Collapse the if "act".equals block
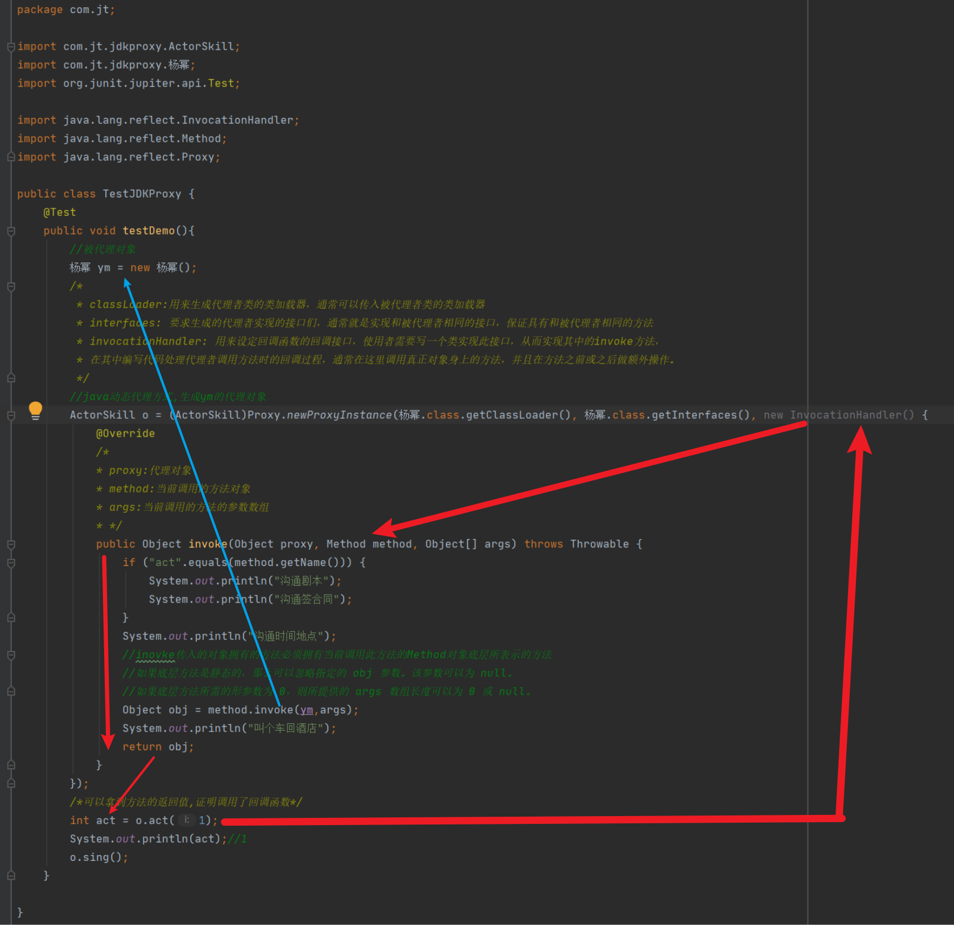 11,563
